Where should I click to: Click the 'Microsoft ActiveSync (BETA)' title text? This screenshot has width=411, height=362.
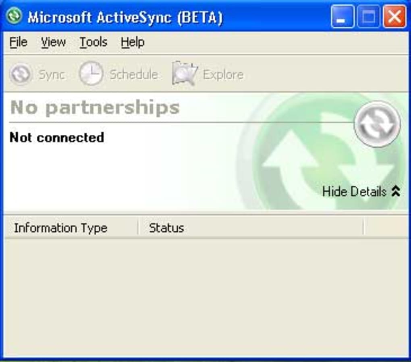pos(125,17)
